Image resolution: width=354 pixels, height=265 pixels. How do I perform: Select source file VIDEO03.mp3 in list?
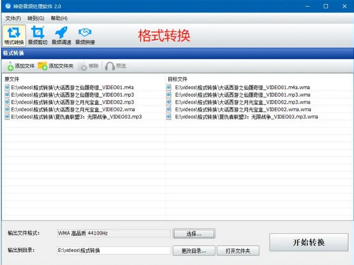[76, 117]
